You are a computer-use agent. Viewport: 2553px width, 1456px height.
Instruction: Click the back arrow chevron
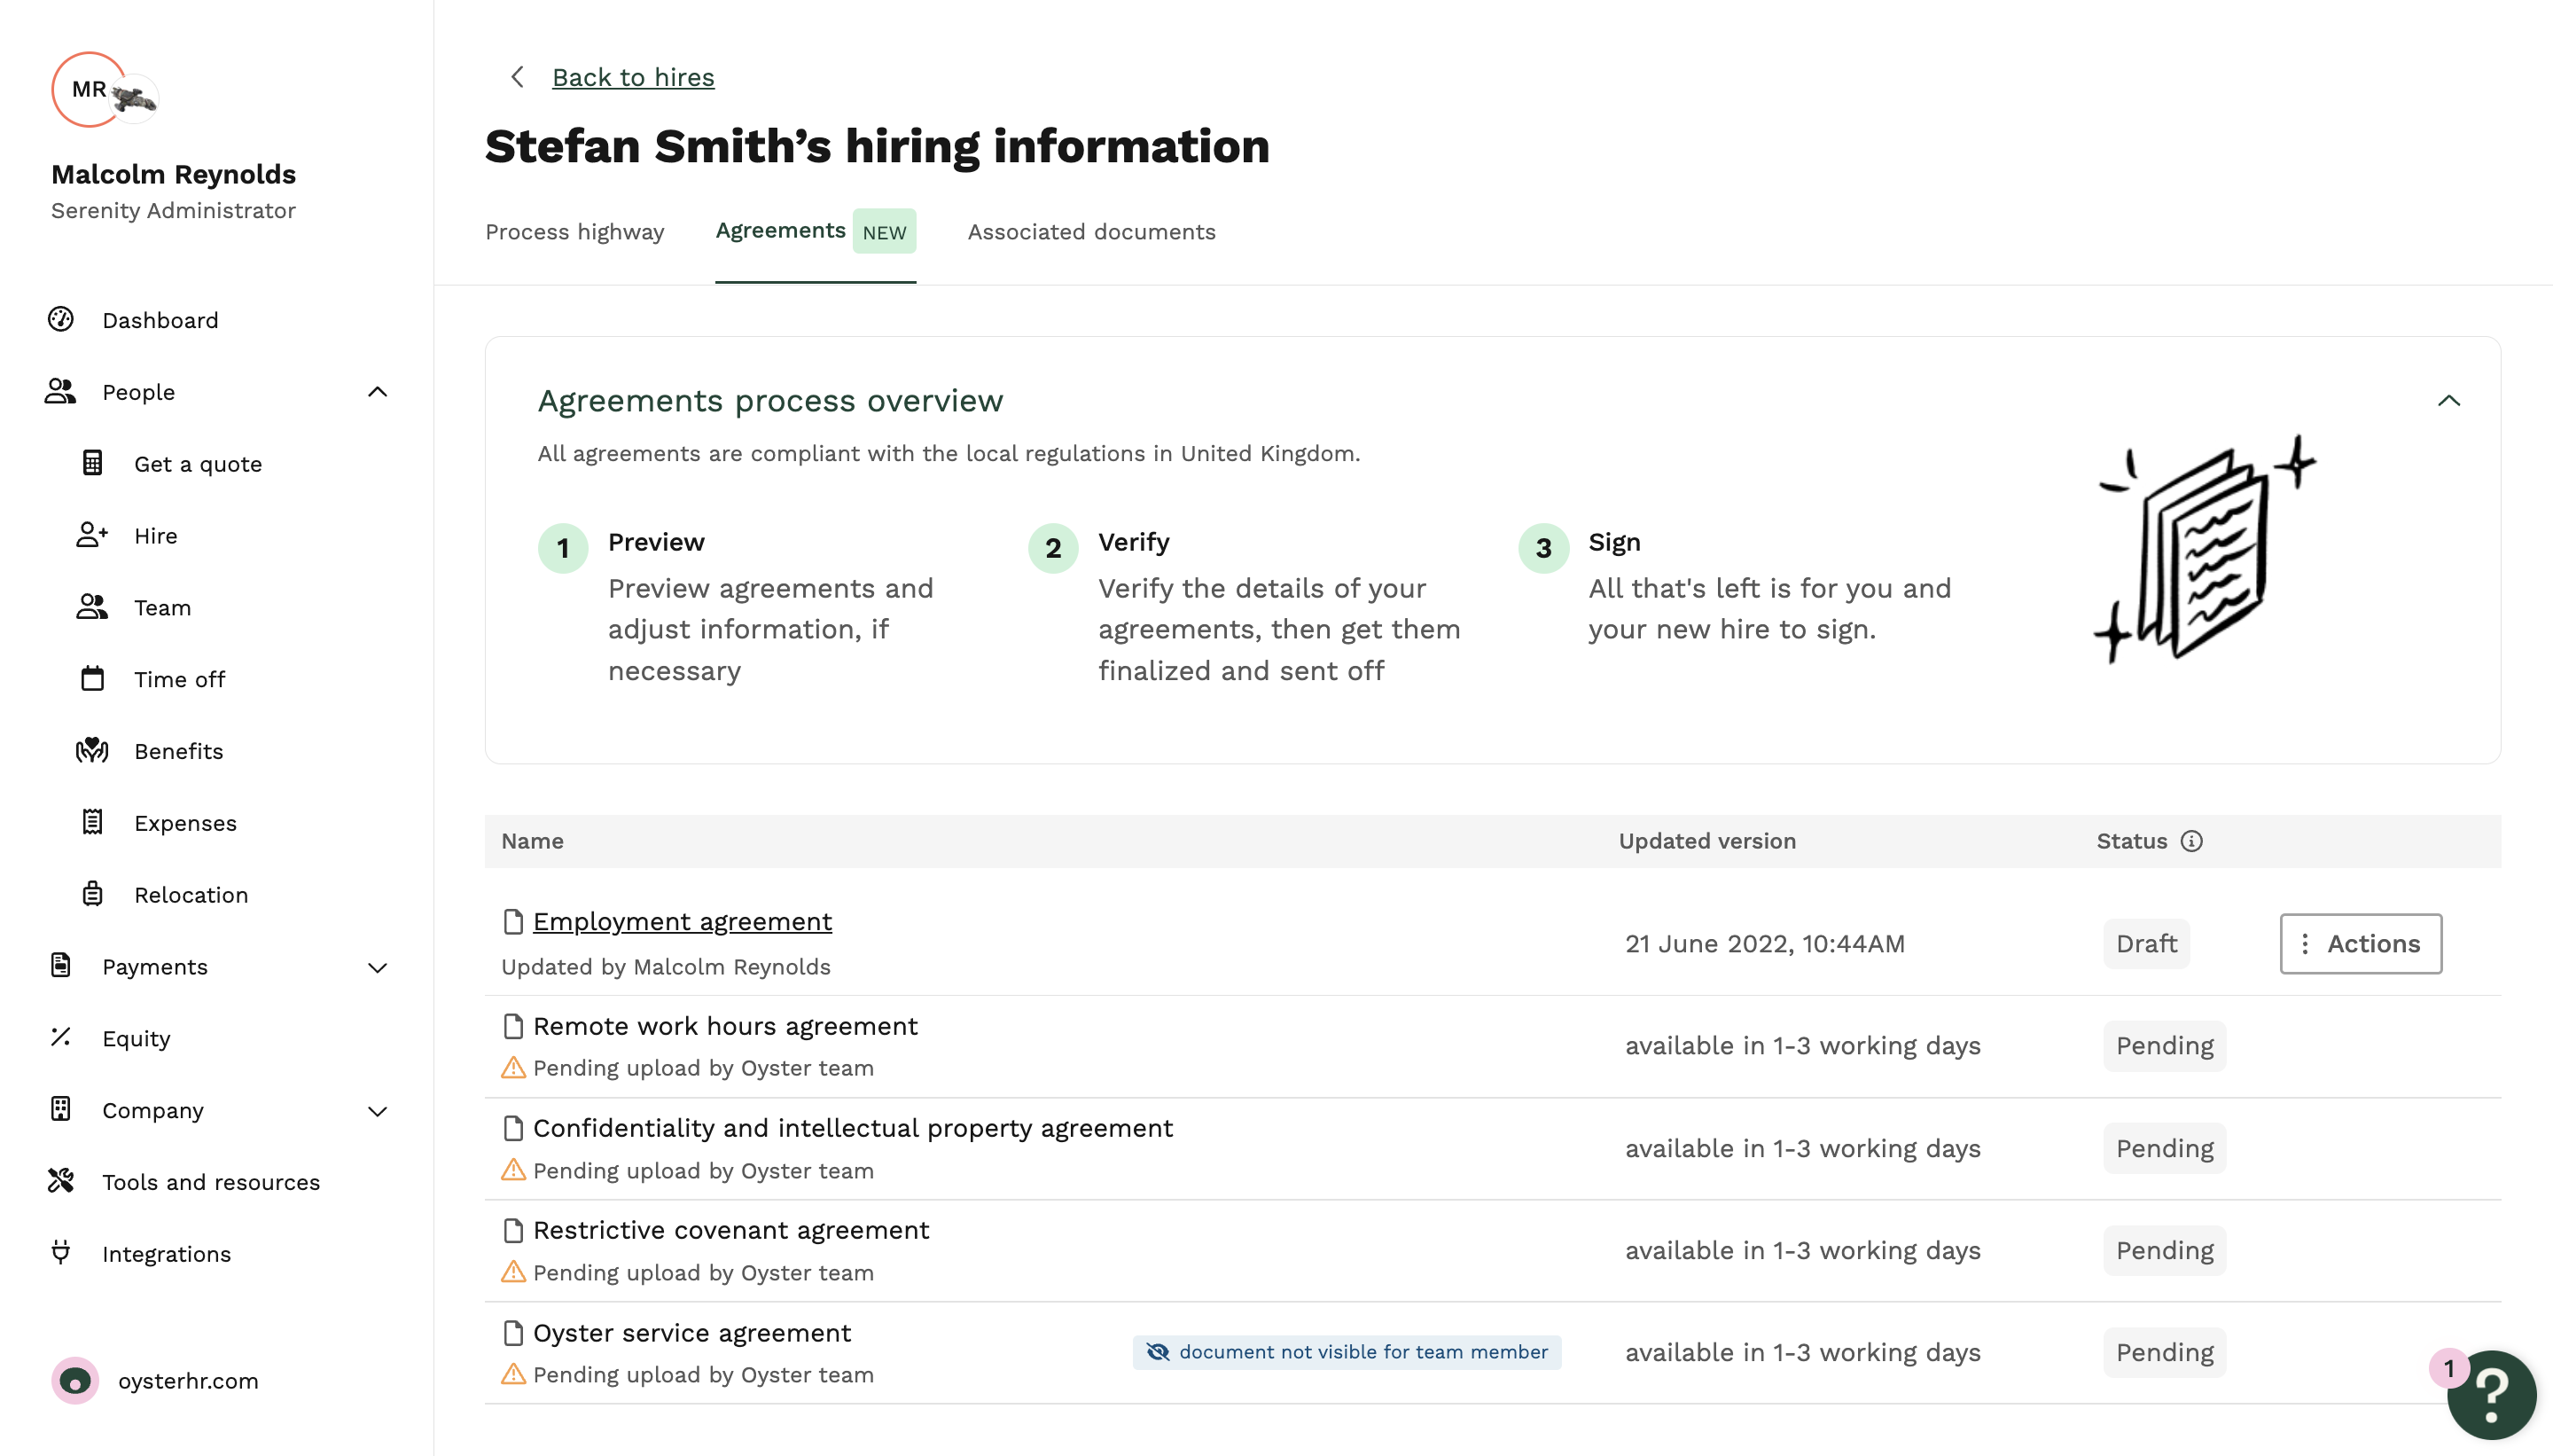(517, 77)
